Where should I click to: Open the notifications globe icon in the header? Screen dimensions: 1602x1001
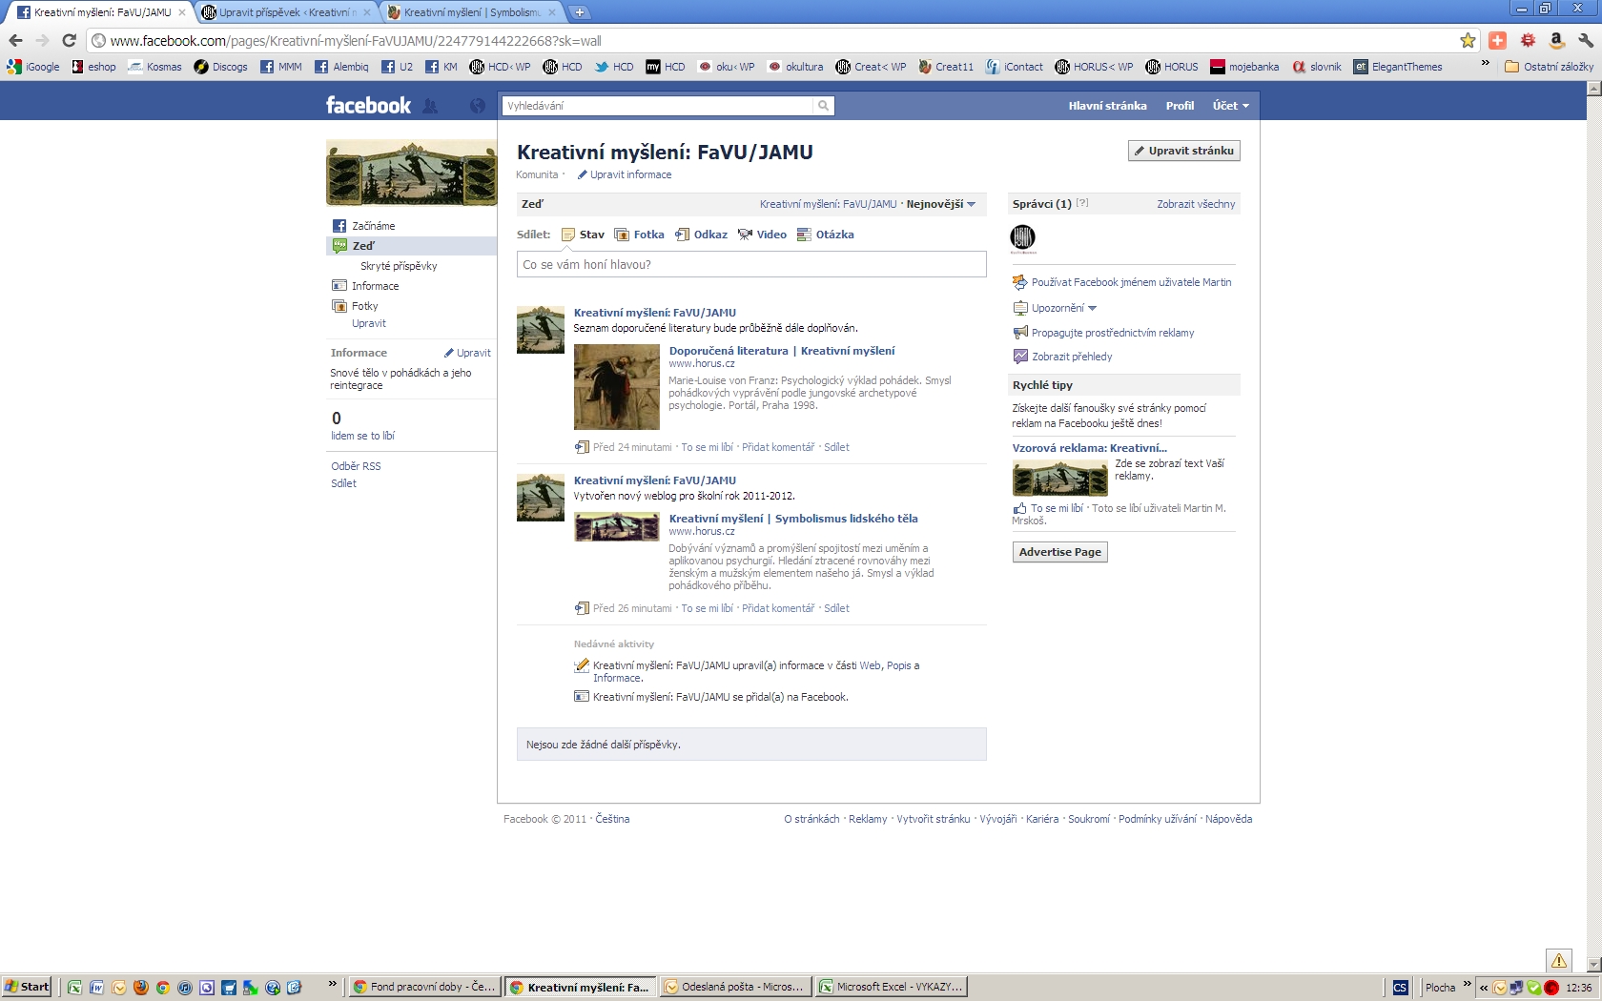[x=478, y=106]
